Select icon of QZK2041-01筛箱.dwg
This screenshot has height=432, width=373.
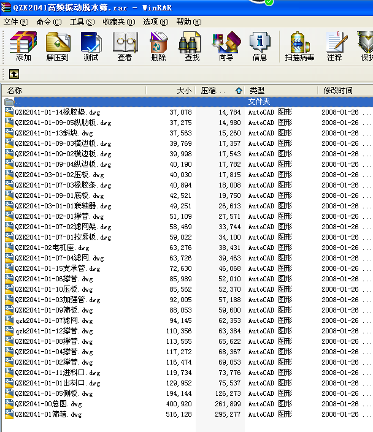pyautogui.click(x=9, y=414)
